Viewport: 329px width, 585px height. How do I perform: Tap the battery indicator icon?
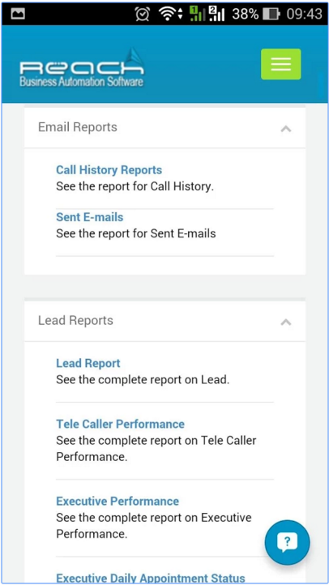[x=271, y=14]
